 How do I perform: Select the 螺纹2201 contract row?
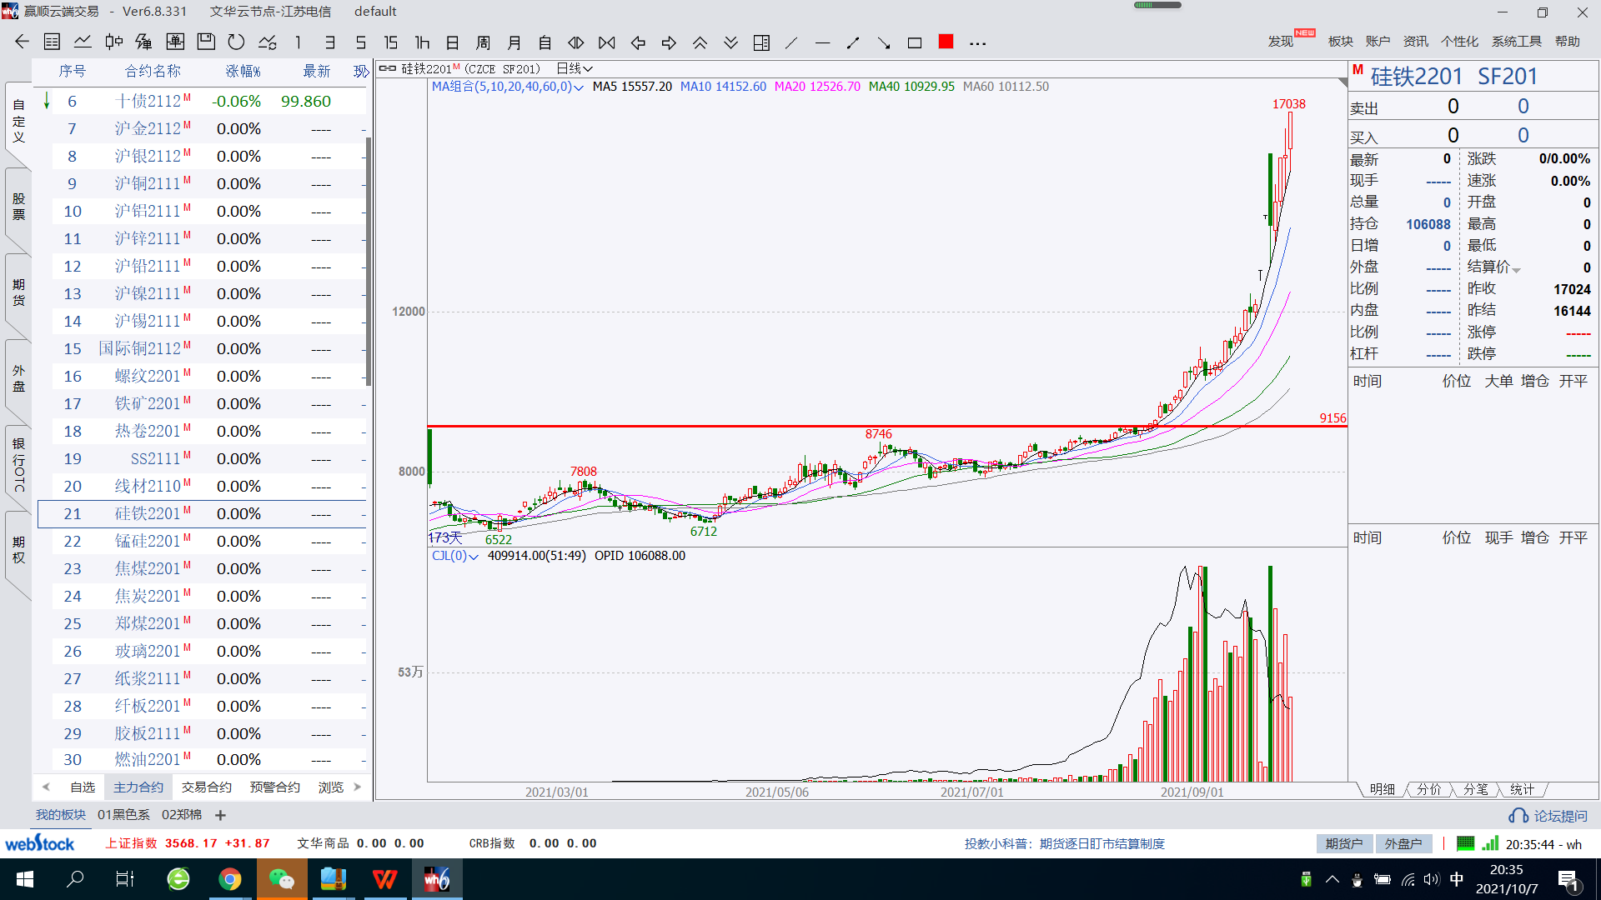click(x=201, y=376)
